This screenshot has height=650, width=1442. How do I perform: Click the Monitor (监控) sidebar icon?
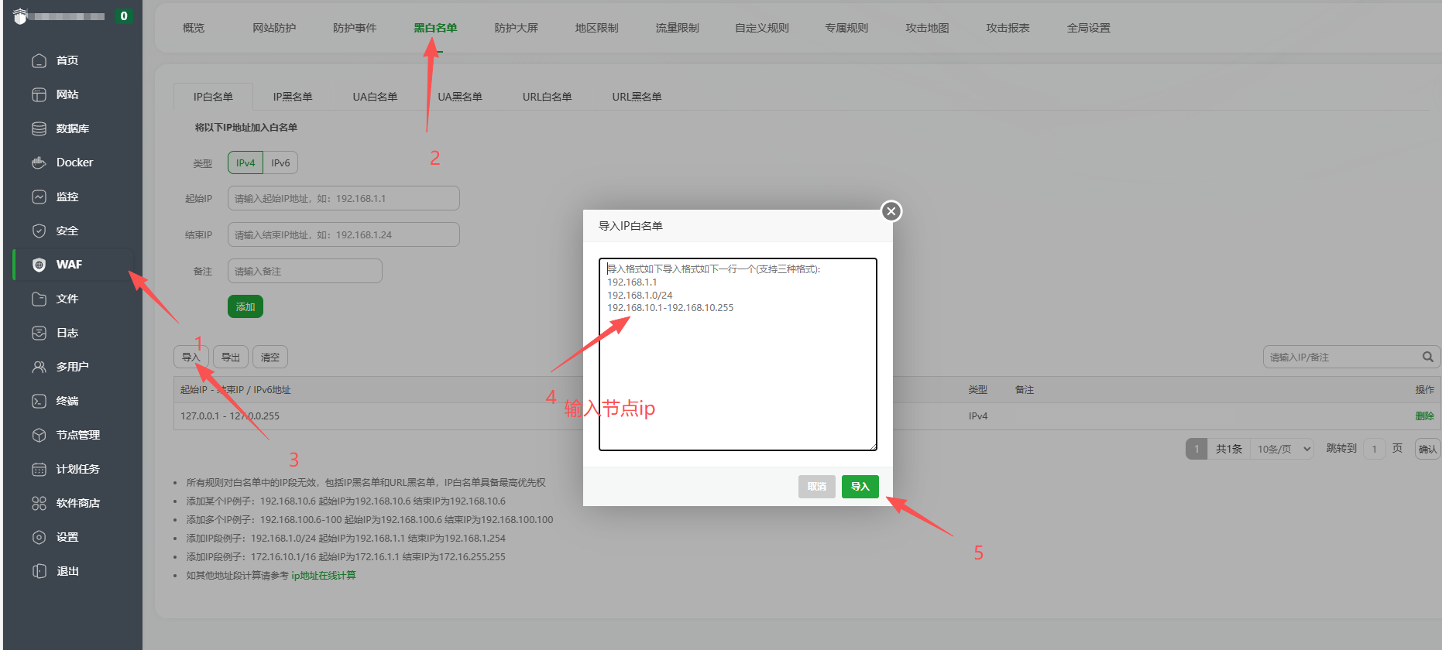pos(39,197)
